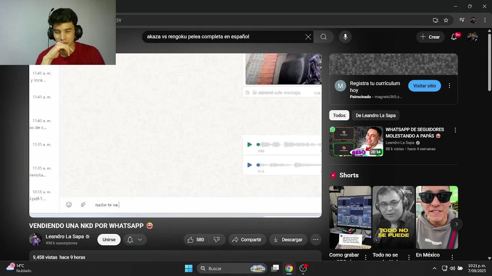Click the paperclip attach icon in chat
492x276 pixels.
(x=83, y=205)
